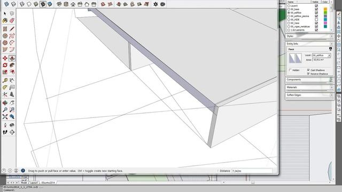This screenshot has height=192, width=342.
Task: Toggle visibility of 00_HIDE layer
Action: click(316, 20)
